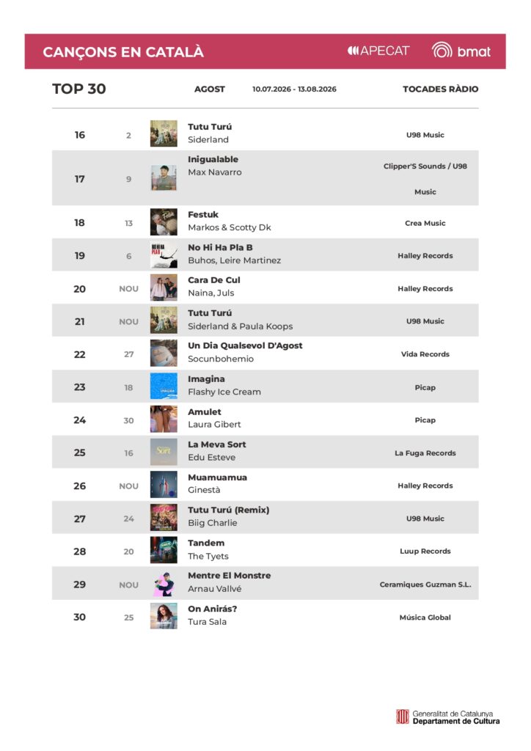Open Iniguallable album cover by Max Navarro
Image resolution: width=531 pixels, height=751 pixels.
[x=164, y=178]
